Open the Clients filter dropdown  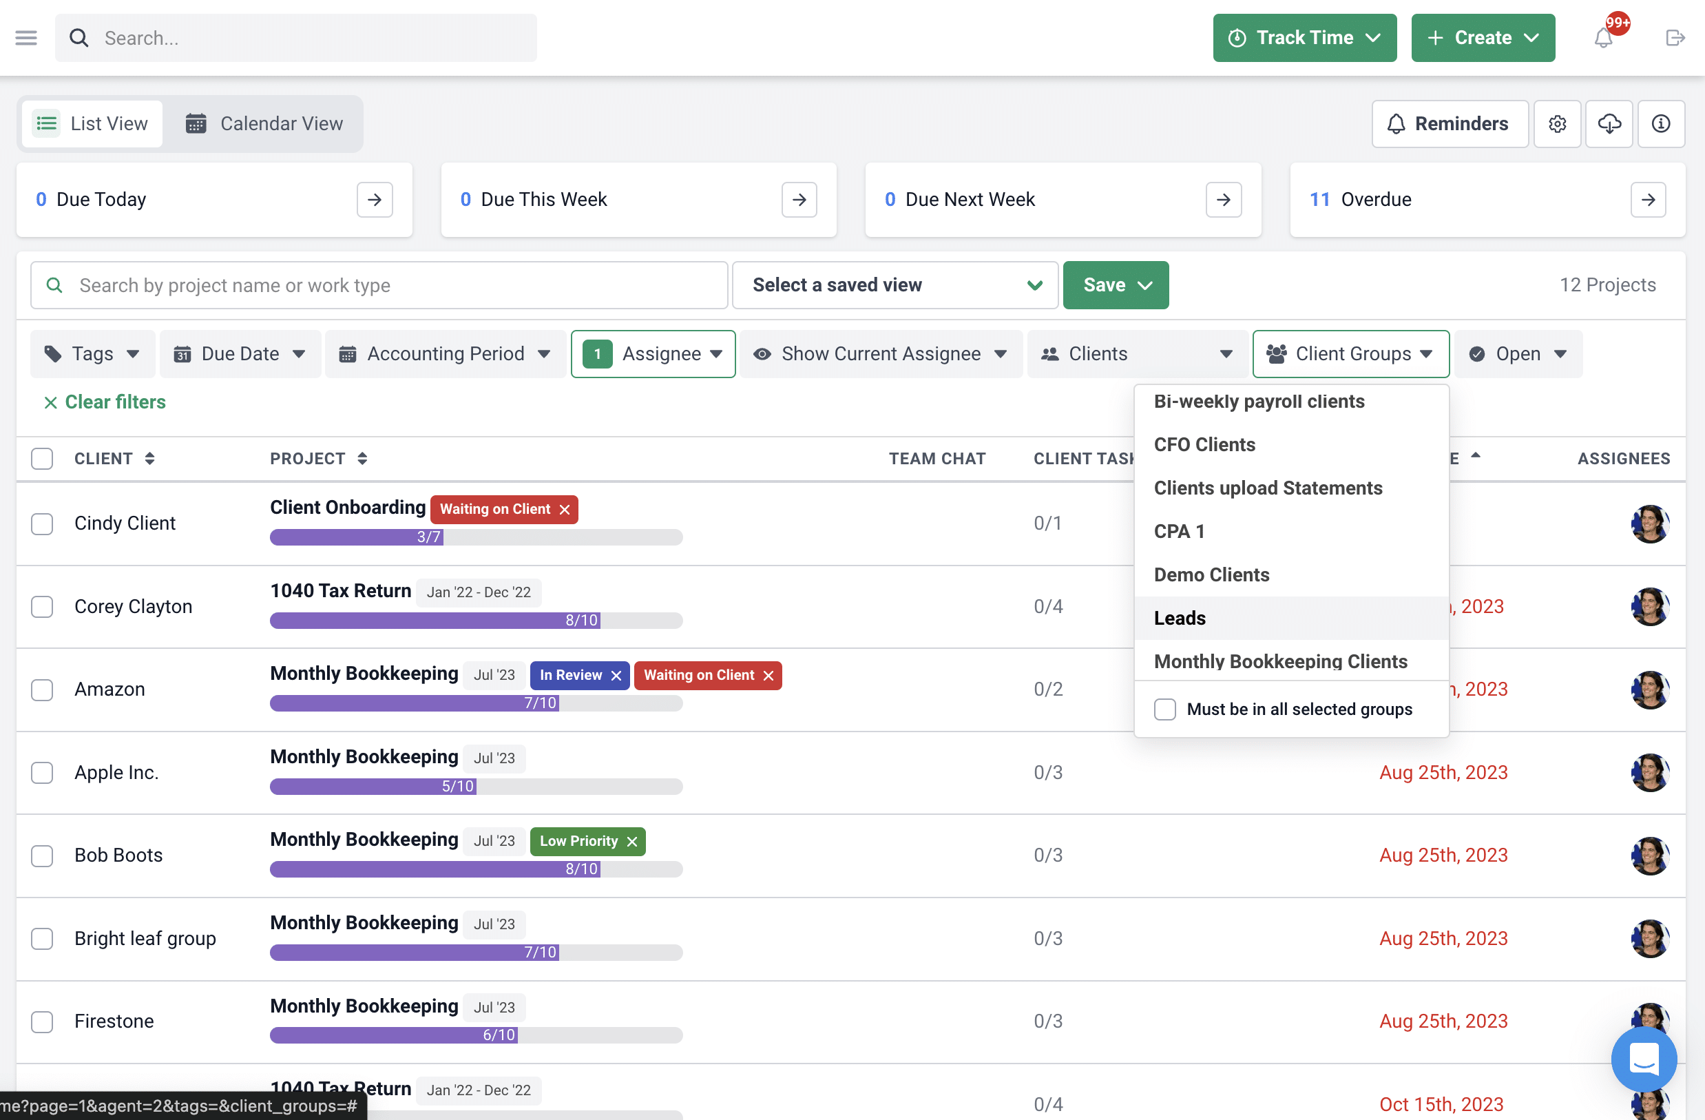pyautogui.click(x=1138, y=354)
